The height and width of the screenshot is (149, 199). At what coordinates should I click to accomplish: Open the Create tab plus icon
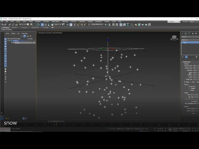(183, 34)
